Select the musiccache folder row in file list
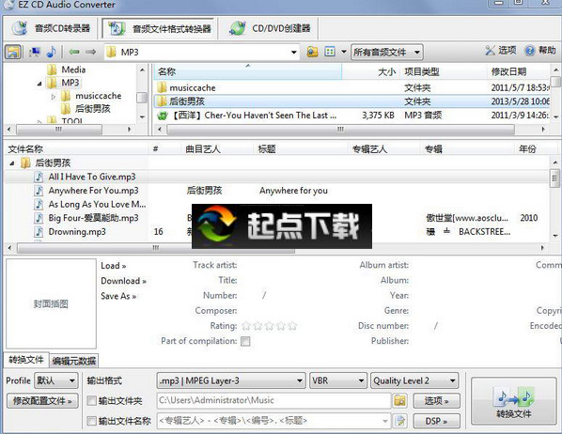The width and height of the screenshot is (562, 434). [352, 87]
